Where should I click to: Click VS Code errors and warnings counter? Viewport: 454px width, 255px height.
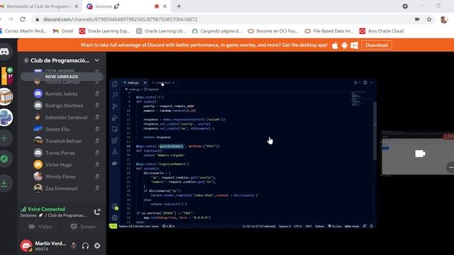(x=168, y=227)
